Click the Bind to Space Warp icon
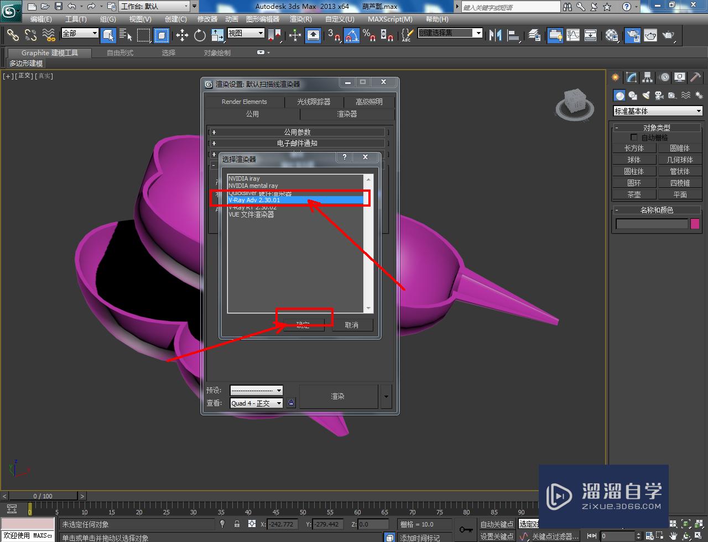This screenshot has width=708, height=542. click(x=49, y=35)
